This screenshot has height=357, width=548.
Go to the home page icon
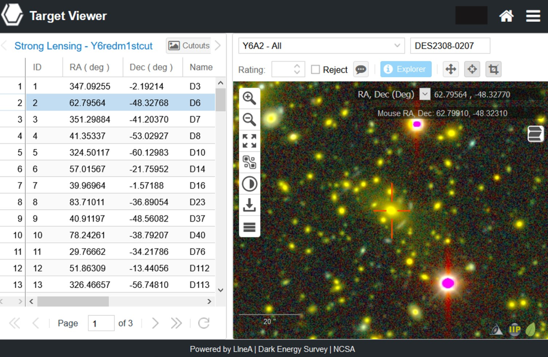click(x=506, y=16)
